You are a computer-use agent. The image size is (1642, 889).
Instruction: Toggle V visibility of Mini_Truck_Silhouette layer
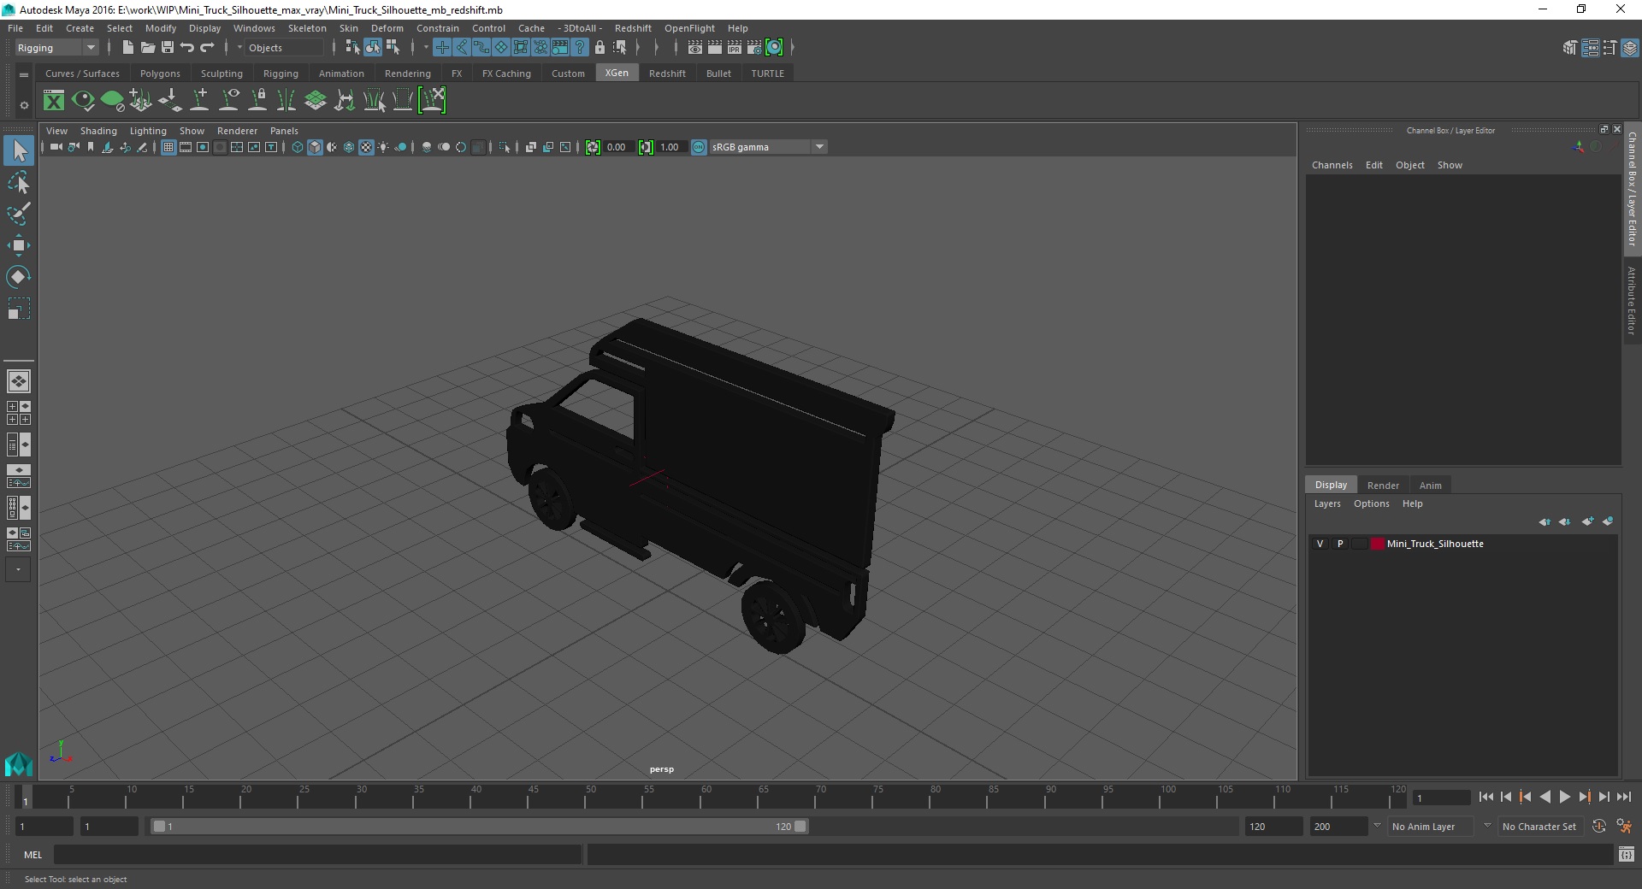(1320, 544)
